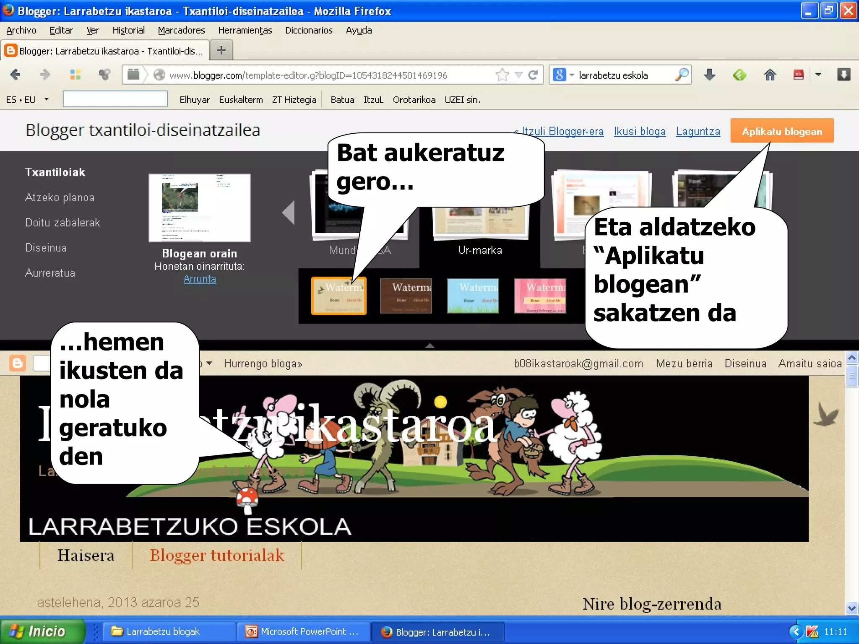Click the Arrunta template link
Viewport: 859px width, 644px height.
click(200, 279)
